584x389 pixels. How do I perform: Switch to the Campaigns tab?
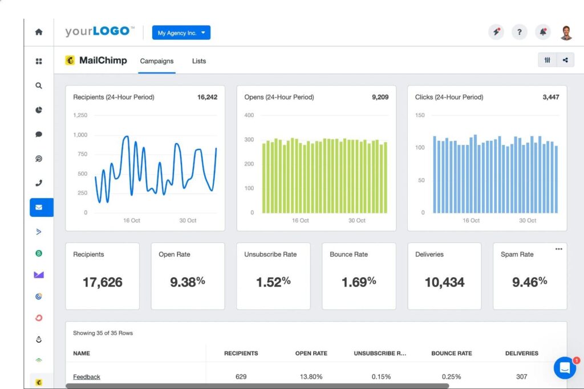157,61
